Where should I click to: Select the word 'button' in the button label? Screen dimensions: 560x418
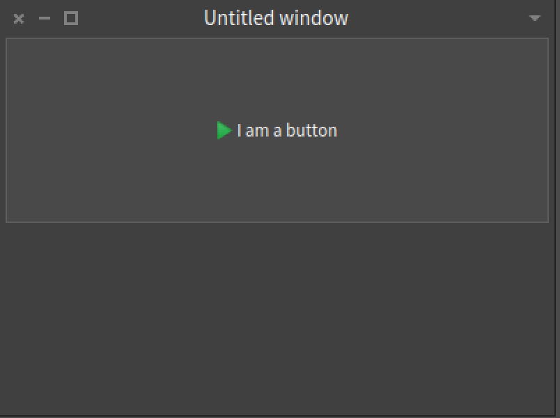pos(311,130)
